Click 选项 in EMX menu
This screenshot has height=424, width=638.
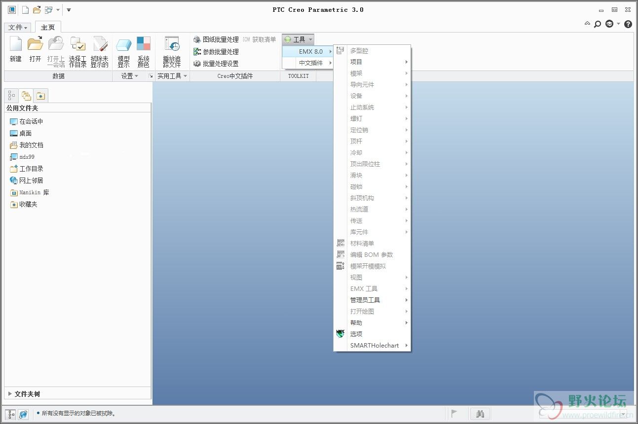point(373,334)
